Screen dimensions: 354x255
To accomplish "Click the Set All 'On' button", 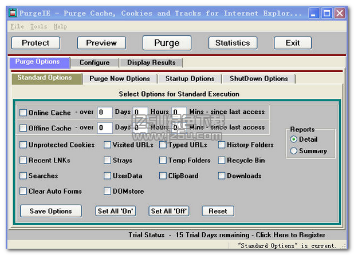I will [x=116, y=211].
